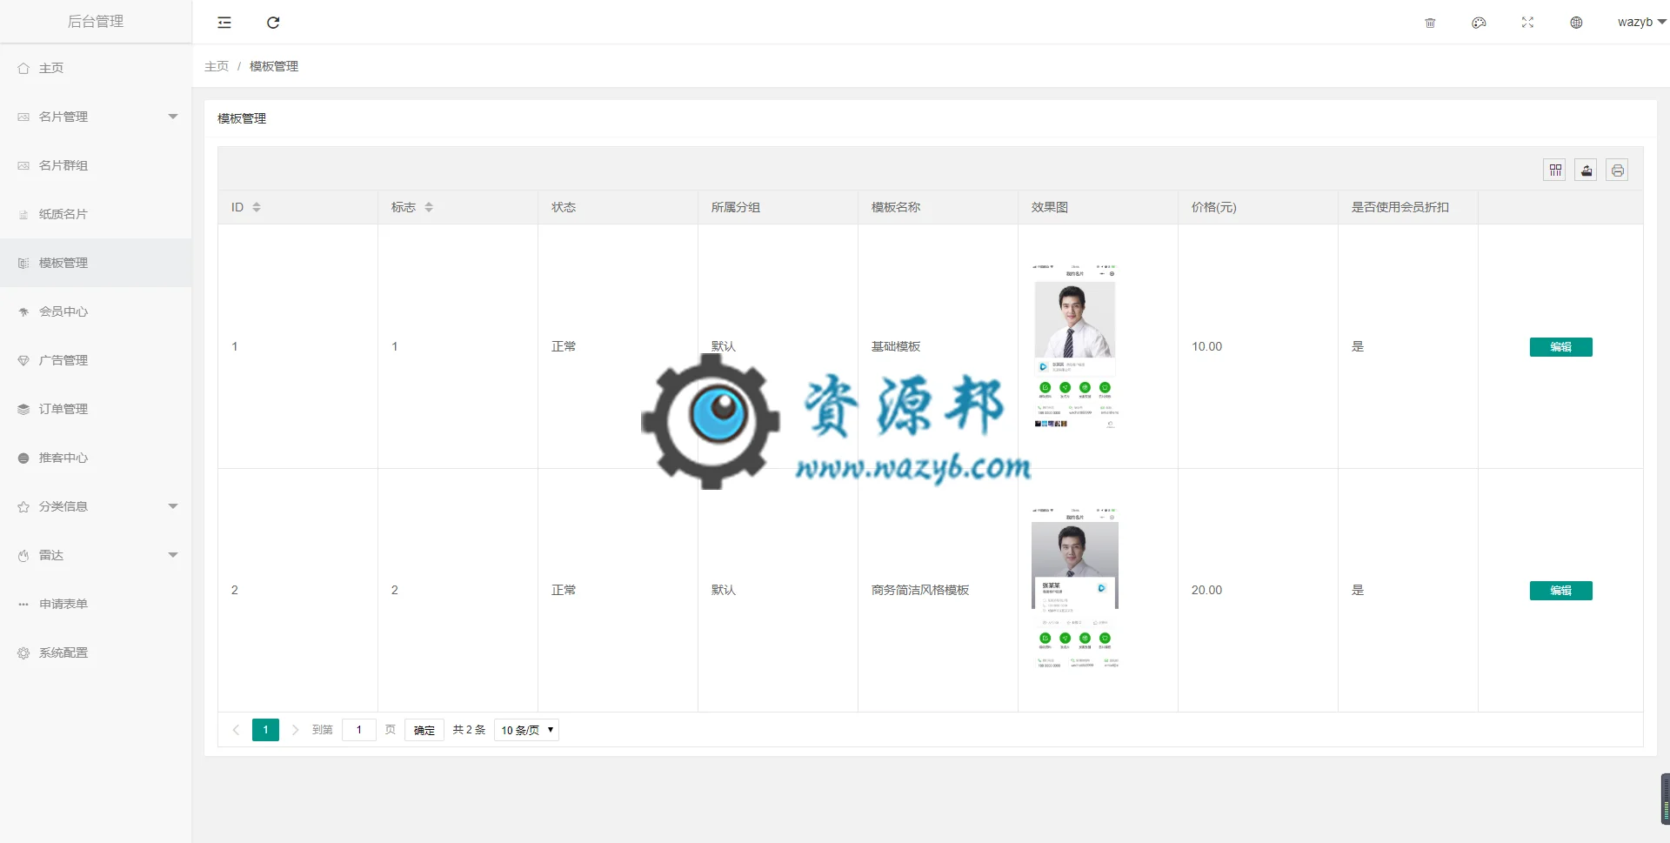Go to 广告管理 in the sidebar
The height and width of the screenshot is (843, 1670).
click(96, 360)
